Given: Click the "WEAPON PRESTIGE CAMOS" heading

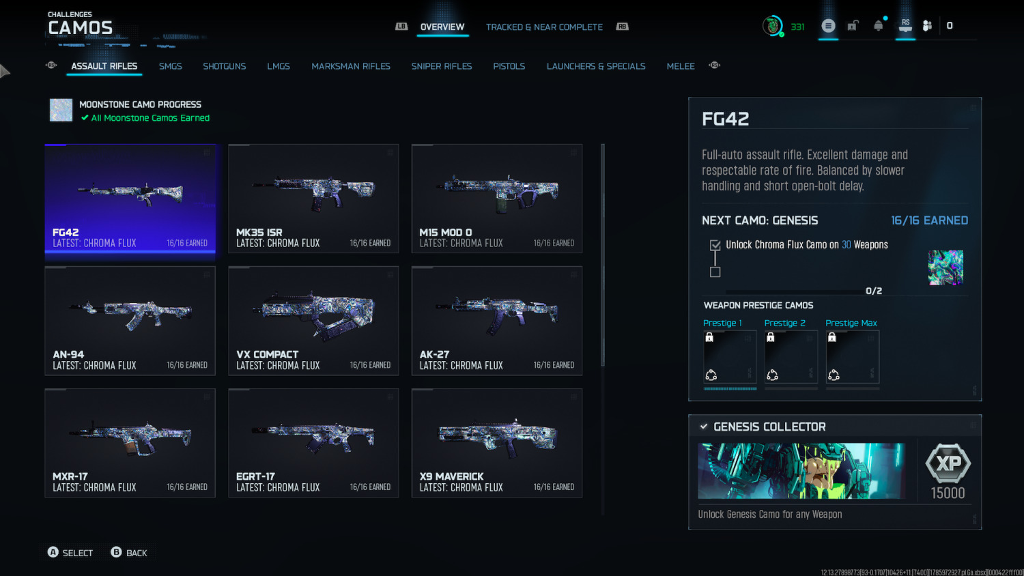Looking at the screenshot, I should 758,305.
